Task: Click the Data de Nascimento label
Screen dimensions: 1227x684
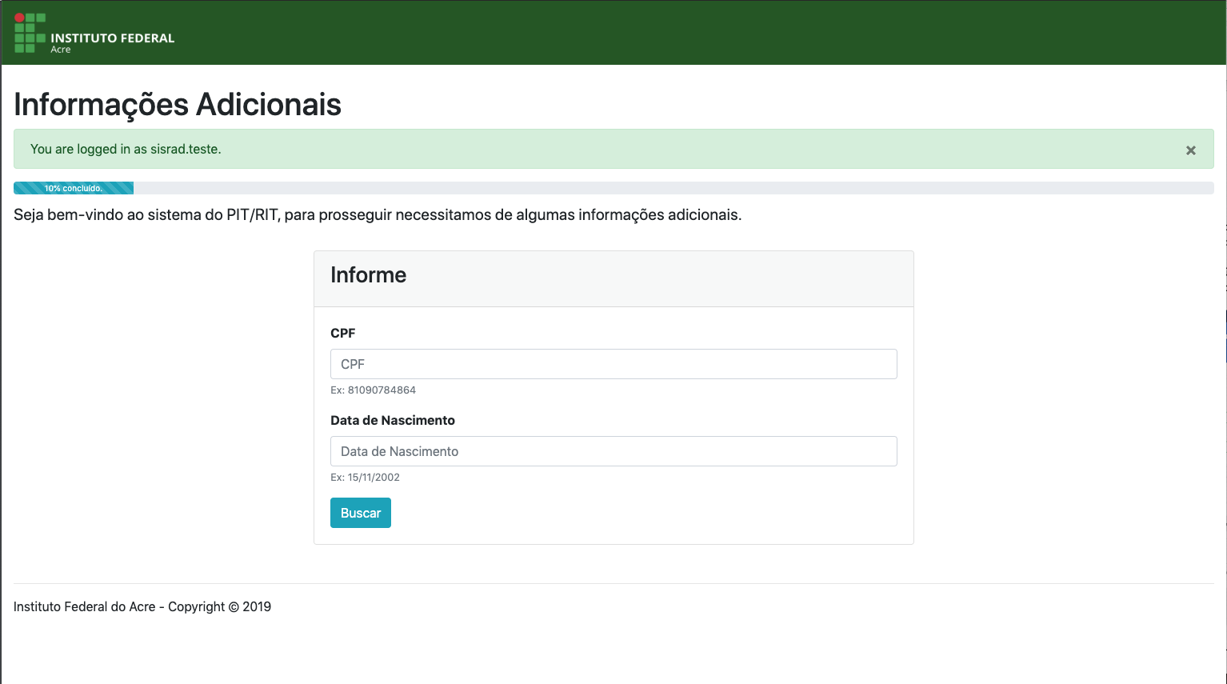Action: click(392, 420)
